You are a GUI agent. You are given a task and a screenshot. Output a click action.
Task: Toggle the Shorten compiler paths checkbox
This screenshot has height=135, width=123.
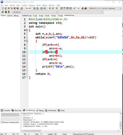pyautogui.click(x=2, y=122)
